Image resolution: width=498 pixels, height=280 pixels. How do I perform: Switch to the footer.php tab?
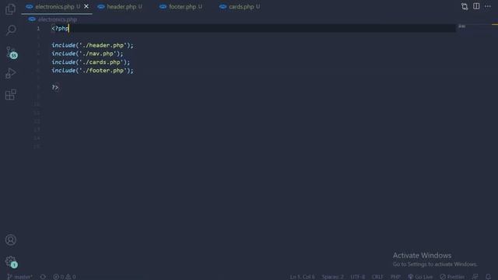182,6
